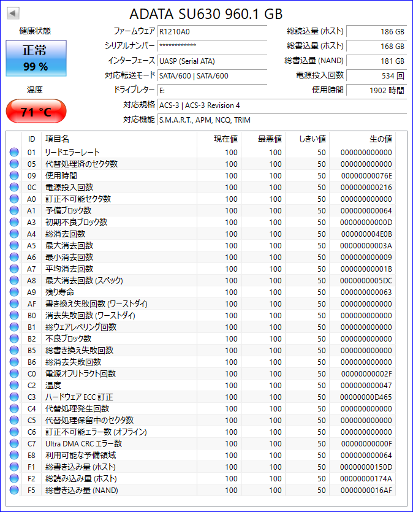
Task: Click the 71 °C temperature indicator
Action: pyautogui.click(x=36, y=112)
